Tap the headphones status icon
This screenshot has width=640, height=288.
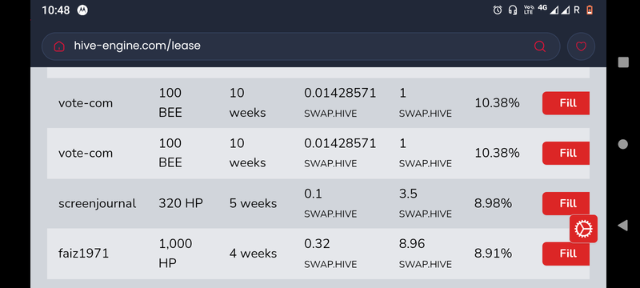pos(513,10)
